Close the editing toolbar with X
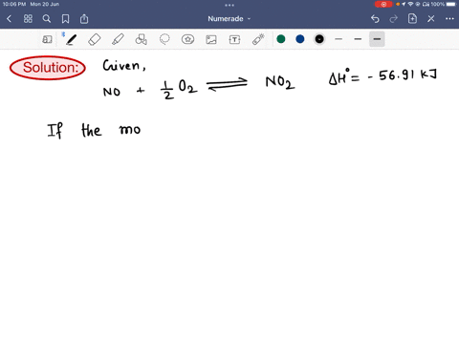459x344 pixels. pos(431,19)
